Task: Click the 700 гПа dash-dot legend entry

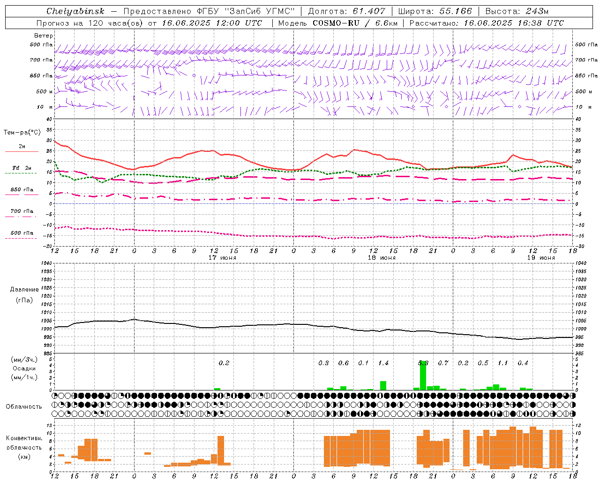Action: 22,211
